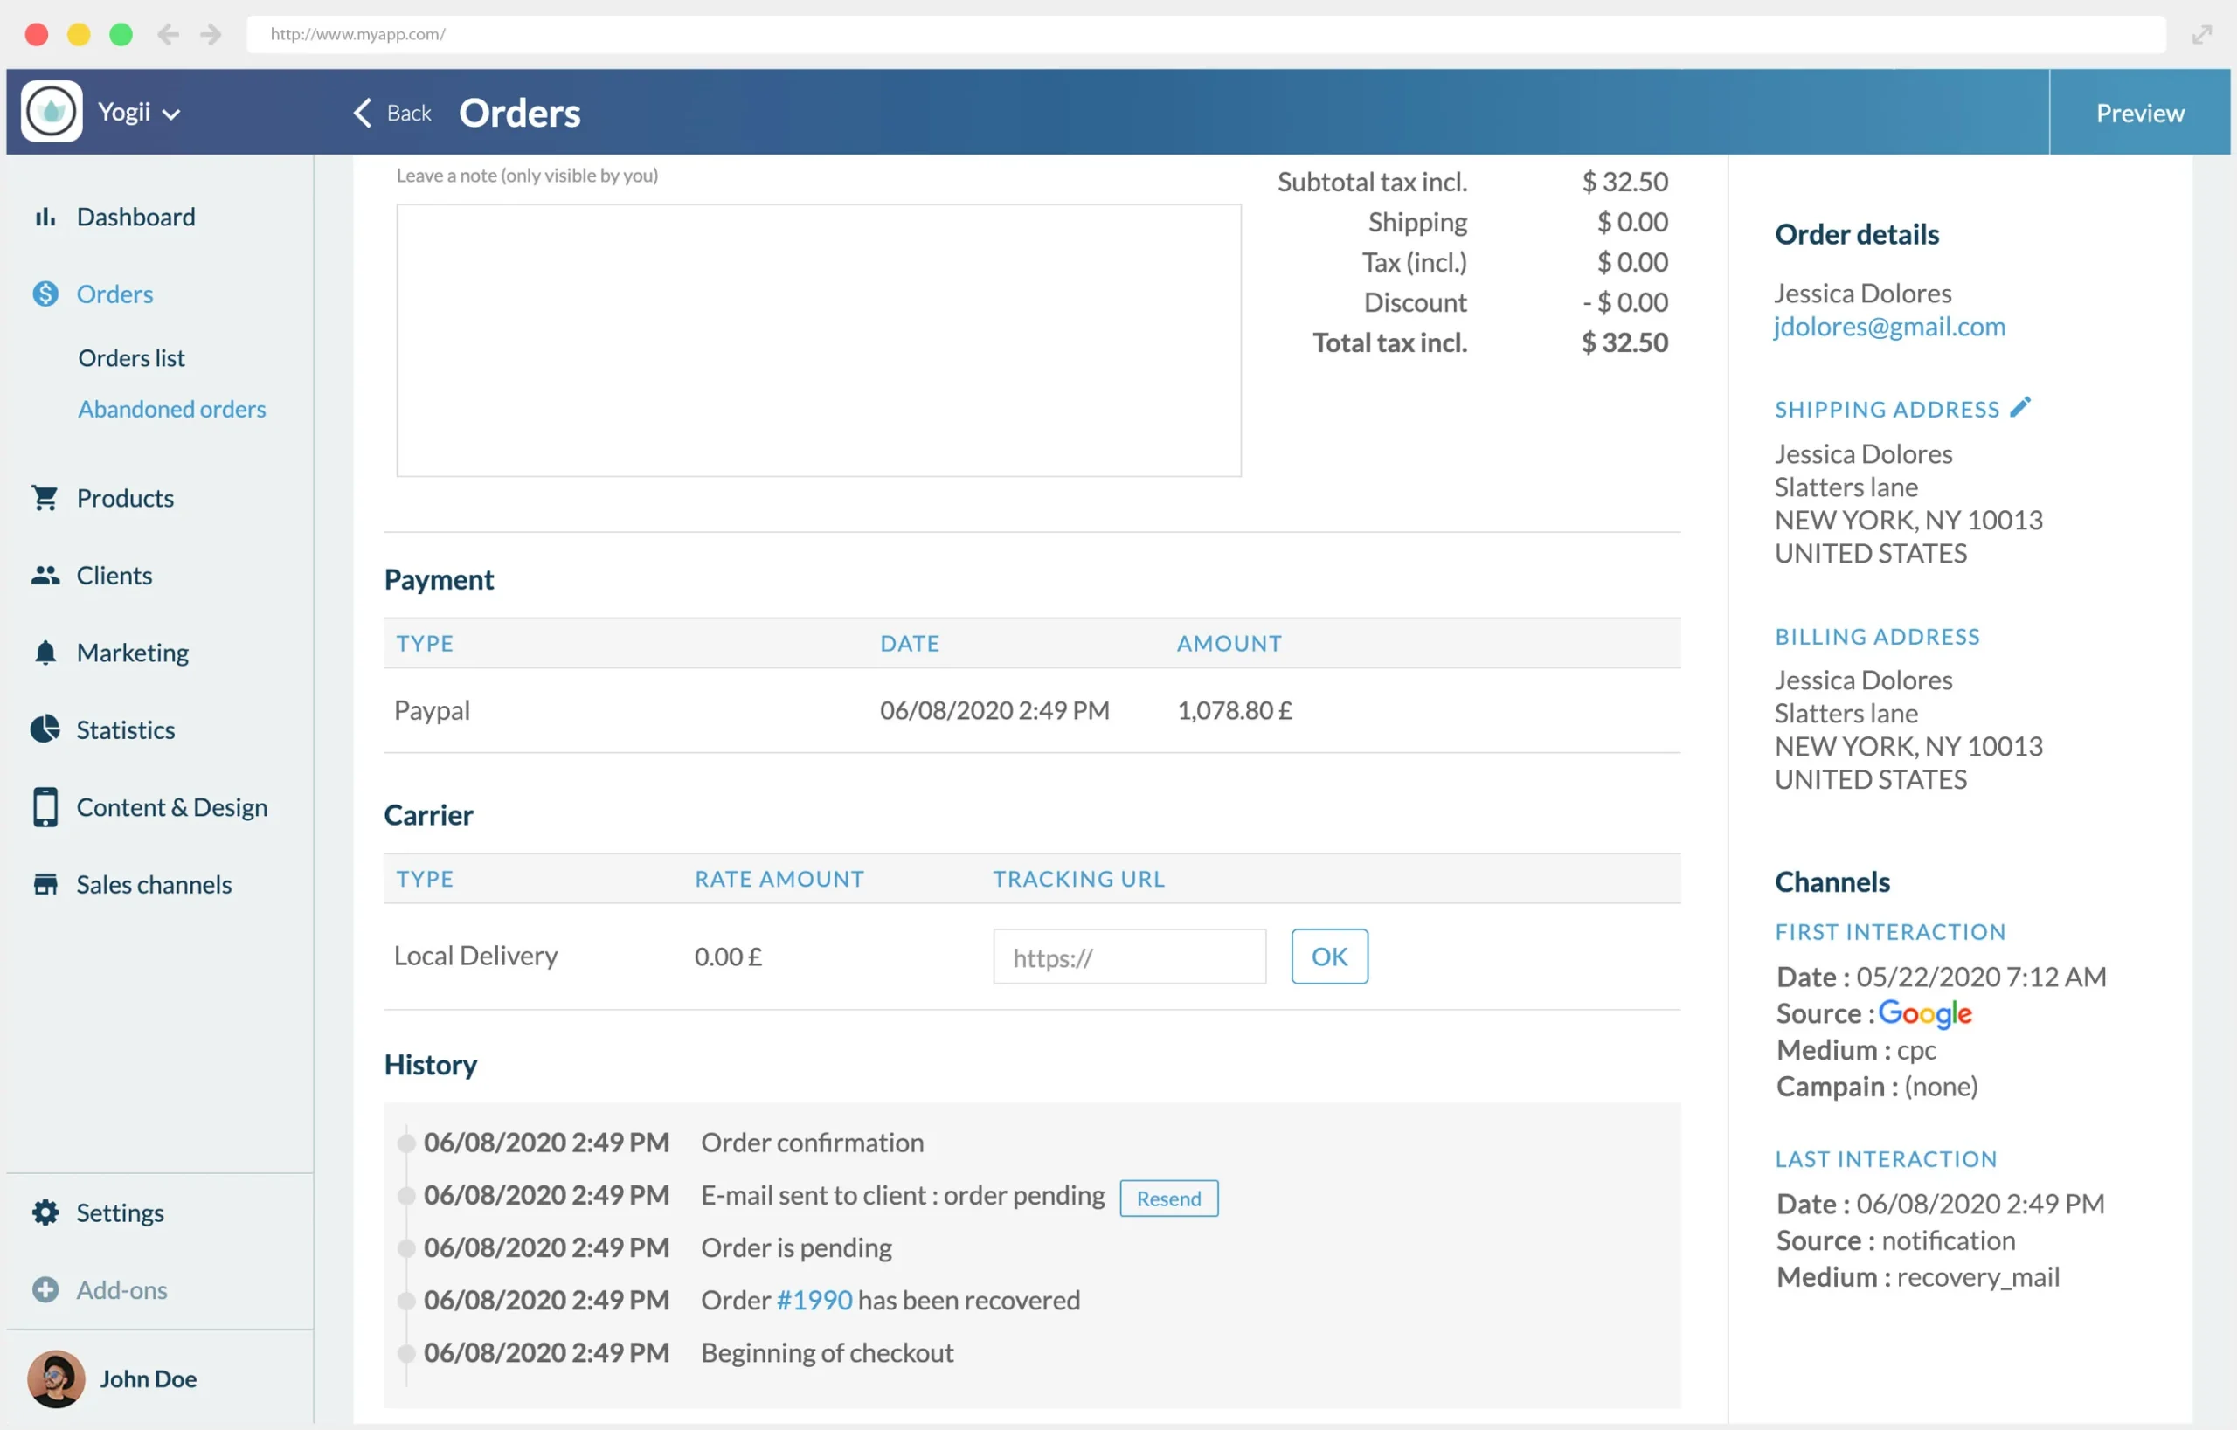Click the Add-ons plus icon
The image size is (2237, 1430).
pos(45,1289)
